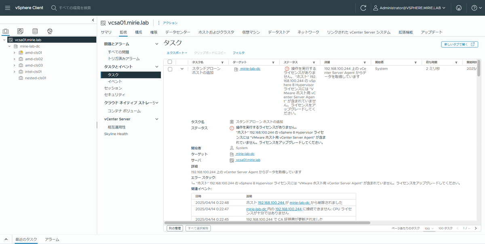The height and width of the screenshot is (244, 485).
Task: Collapse the vCenter Server section chevron
Action: point(157,119)
